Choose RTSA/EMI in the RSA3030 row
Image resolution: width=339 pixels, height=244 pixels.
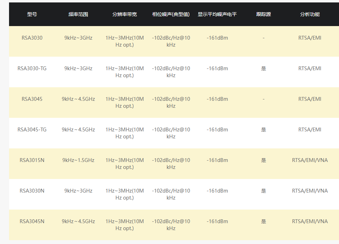click(310, 38)
